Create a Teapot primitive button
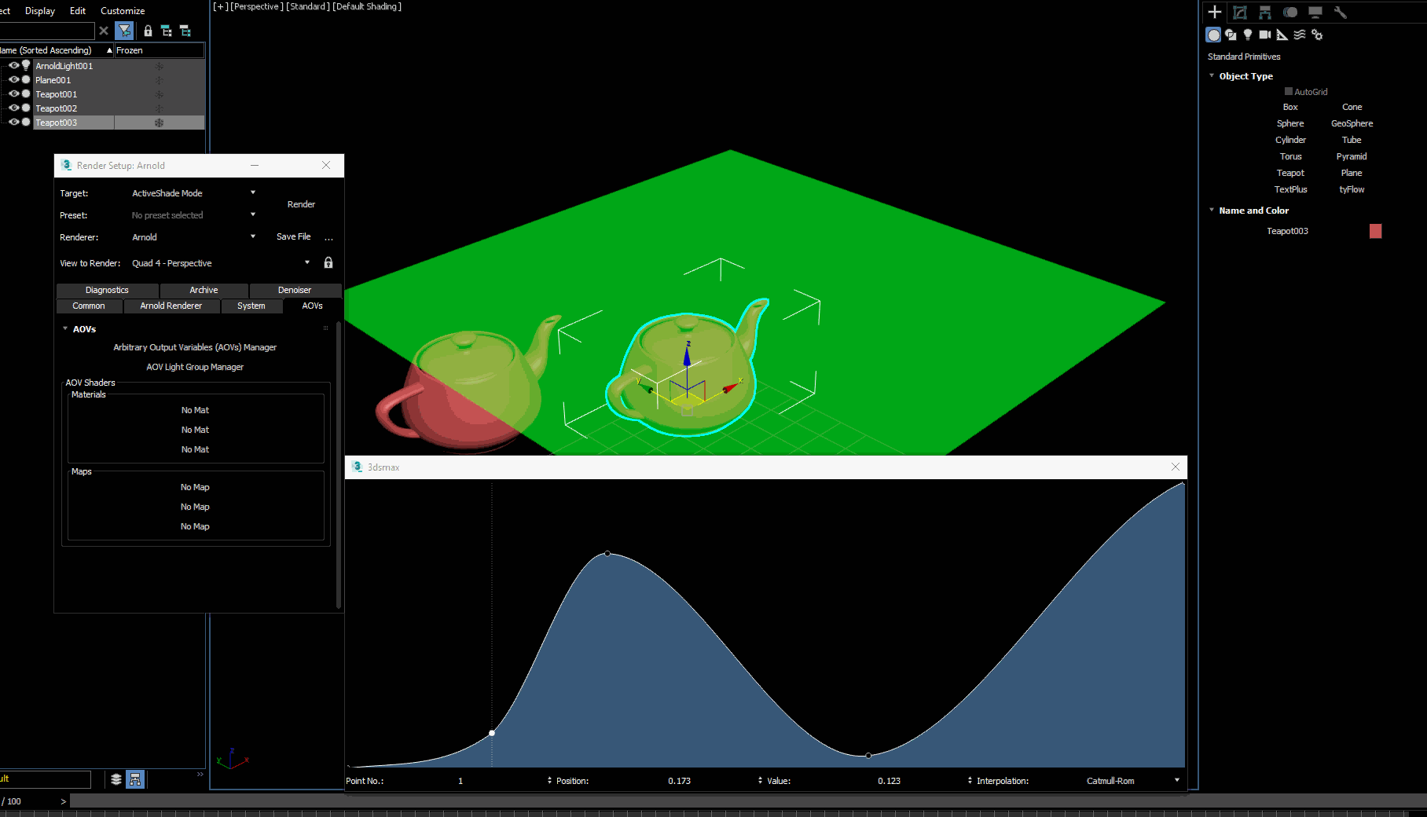The height and width of the screenshot is (817, 1427). (1290, 173)
